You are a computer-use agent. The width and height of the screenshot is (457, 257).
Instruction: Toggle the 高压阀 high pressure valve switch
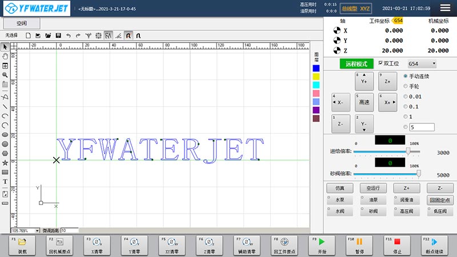[407, 211]
